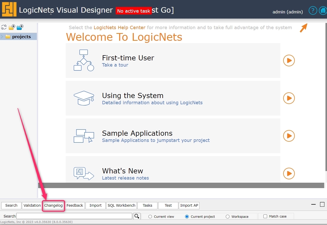
Task: Play the First-time User tour
Action: pos(289,60)
